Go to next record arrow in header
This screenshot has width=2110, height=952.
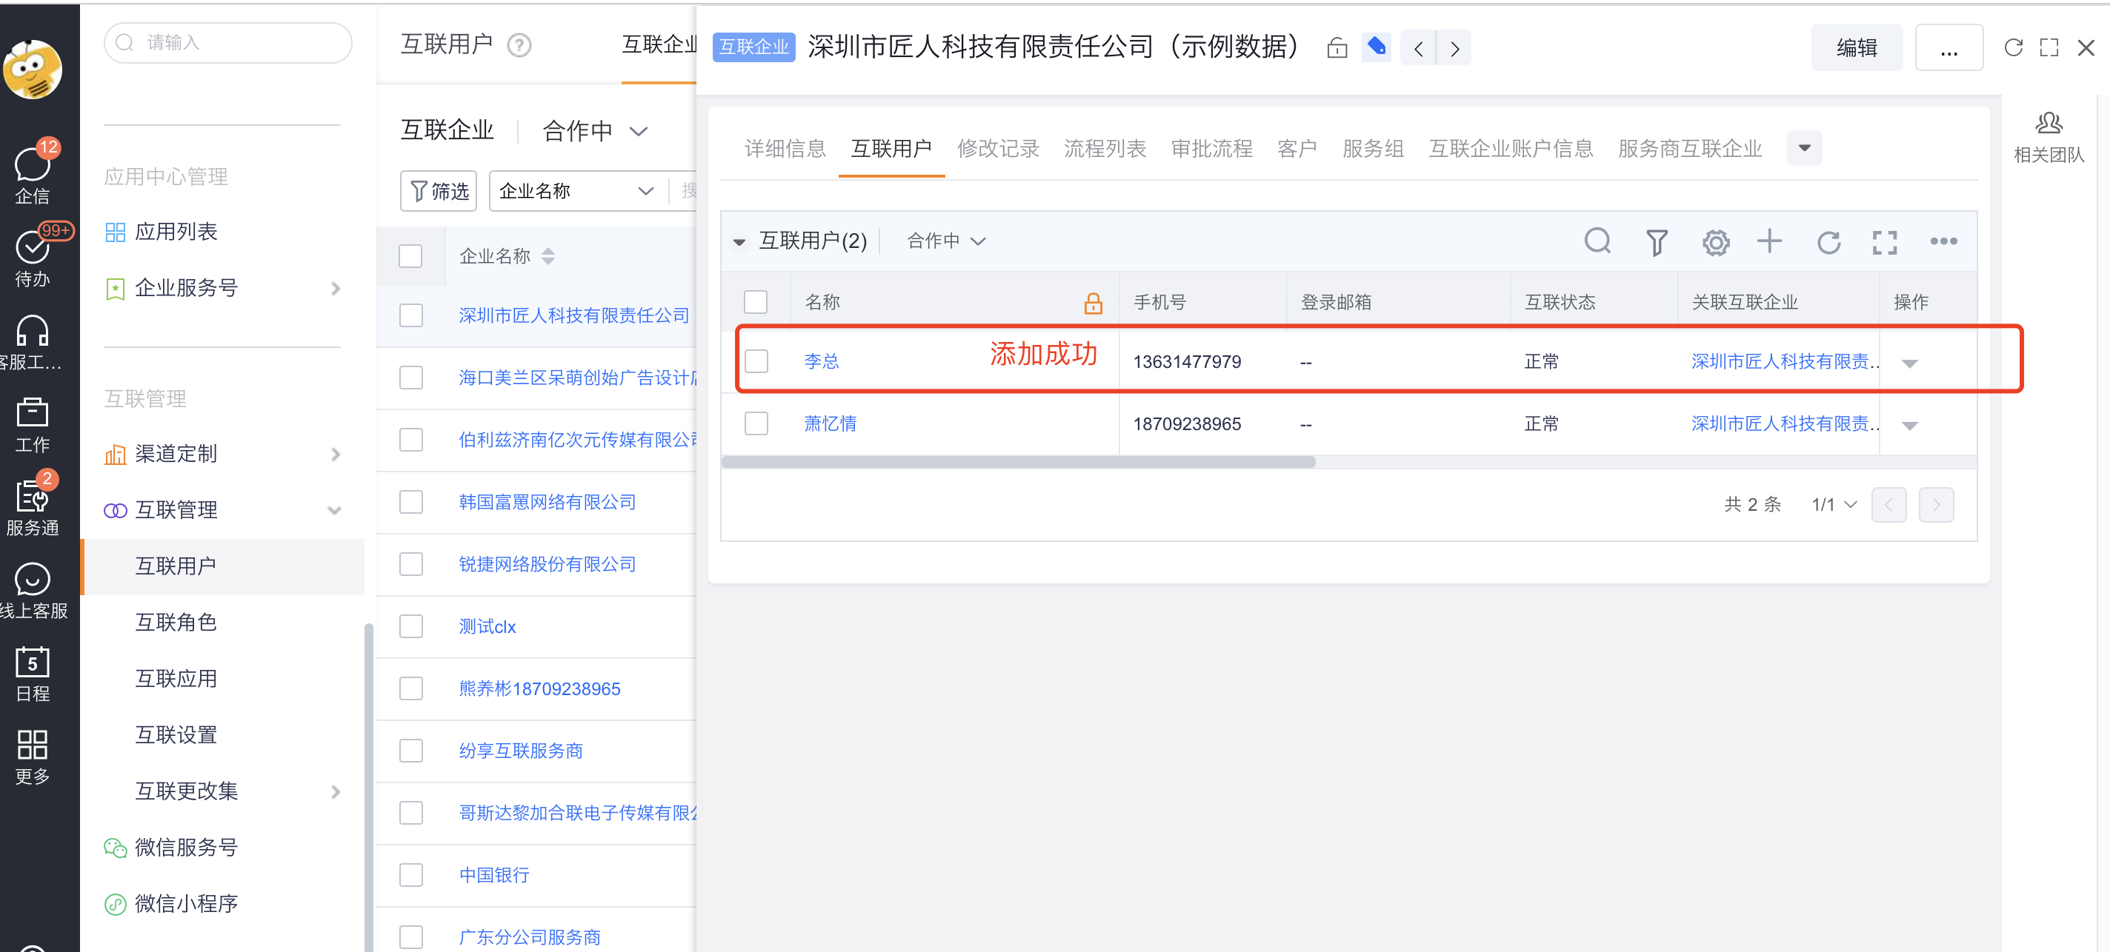(x=1454, y=48)
